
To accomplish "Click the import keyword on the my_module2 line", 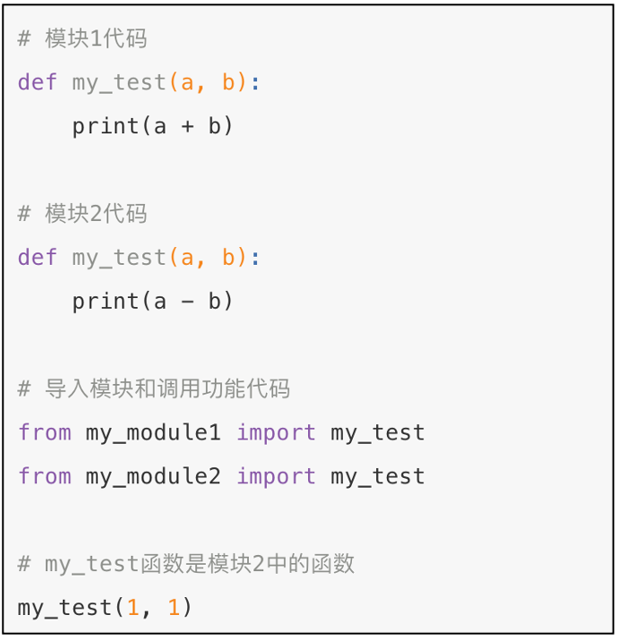I will pos(276,476).
